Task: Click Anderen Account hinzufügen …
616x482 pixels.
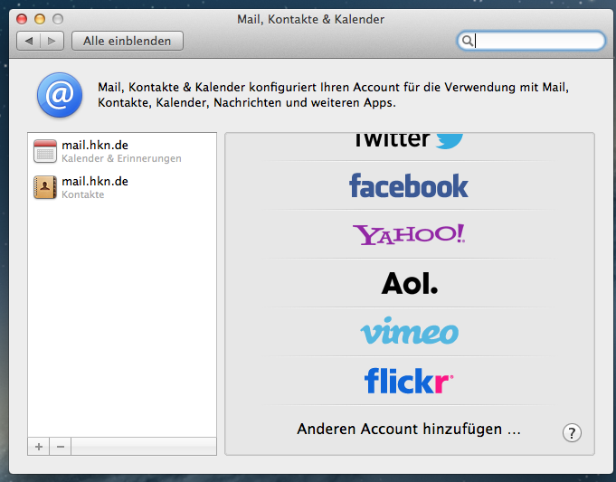Action: click(409, 429)
